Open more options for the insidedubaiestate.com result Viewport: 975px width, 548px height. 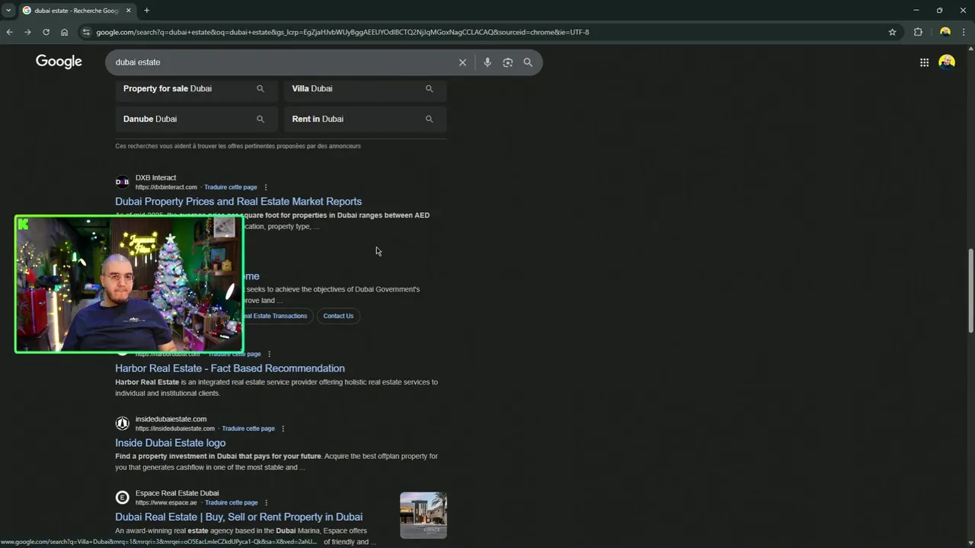pos(283,429)
